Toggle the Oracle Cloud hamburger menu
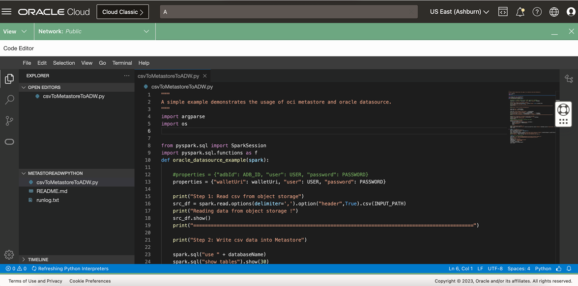Image resolution: width=578 pixels, height=286 pixels. coord(6,11)
